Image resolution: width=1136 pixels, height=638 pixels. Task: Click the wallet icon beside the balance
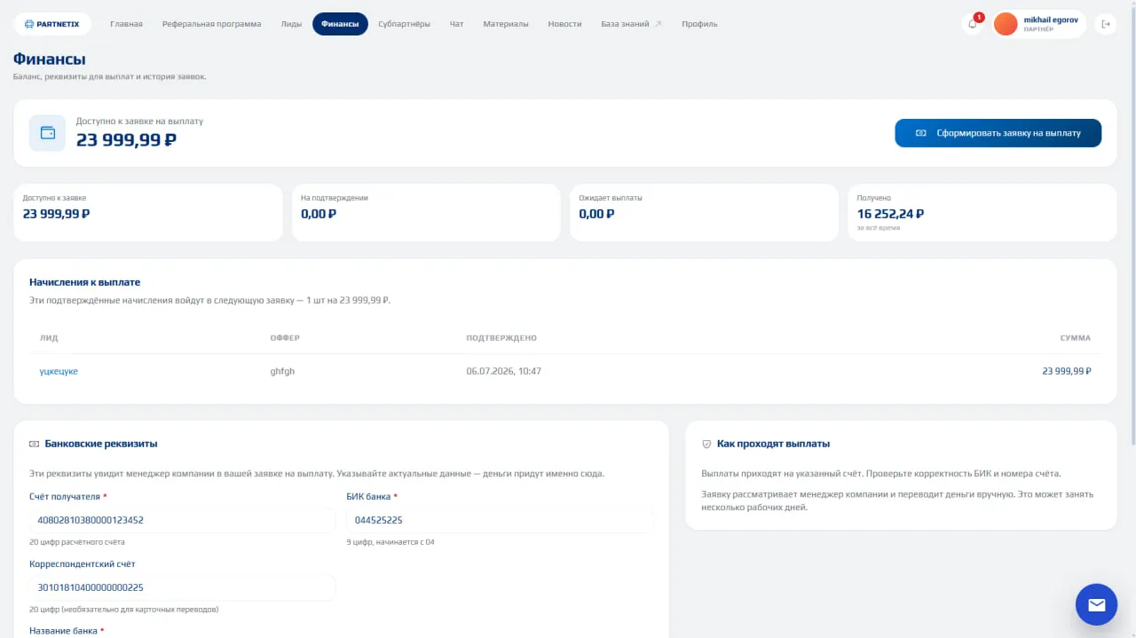pos(48,133)
